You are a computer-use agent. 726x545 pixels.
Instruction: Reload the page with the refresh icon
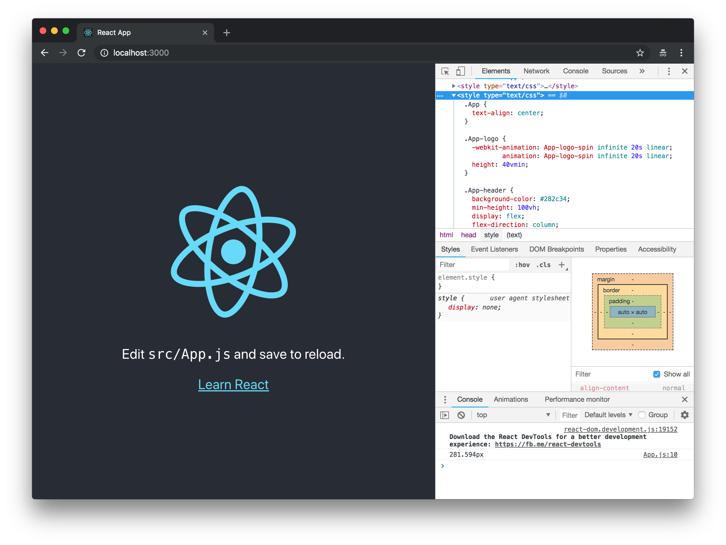click(x=81, y=53)
